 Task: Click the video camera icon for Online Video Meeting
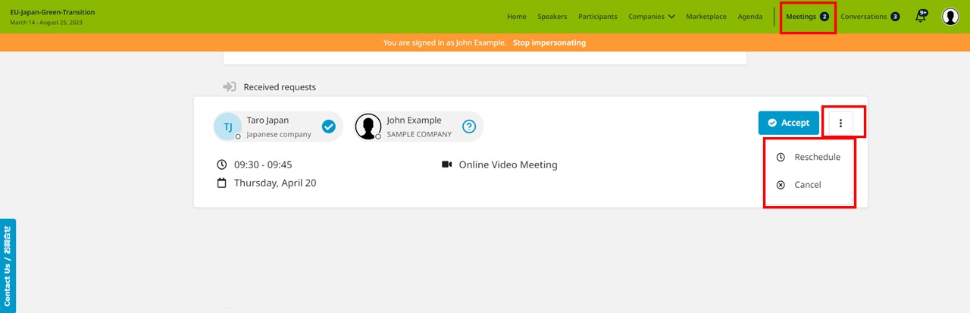click(447, 164)
